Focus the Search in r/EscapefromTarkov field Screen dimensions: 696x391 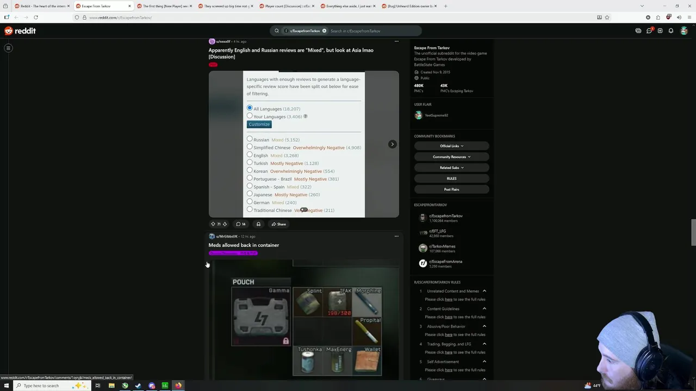coord(374,31)
